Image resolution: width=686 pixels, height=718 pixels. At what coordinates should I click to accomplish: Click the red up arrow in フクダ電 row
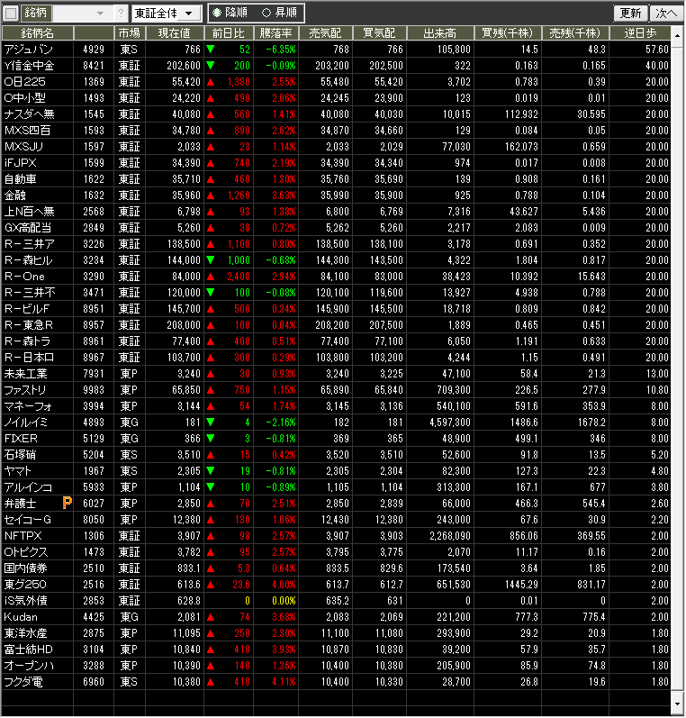pyautogui.click(x=211, y=681)
